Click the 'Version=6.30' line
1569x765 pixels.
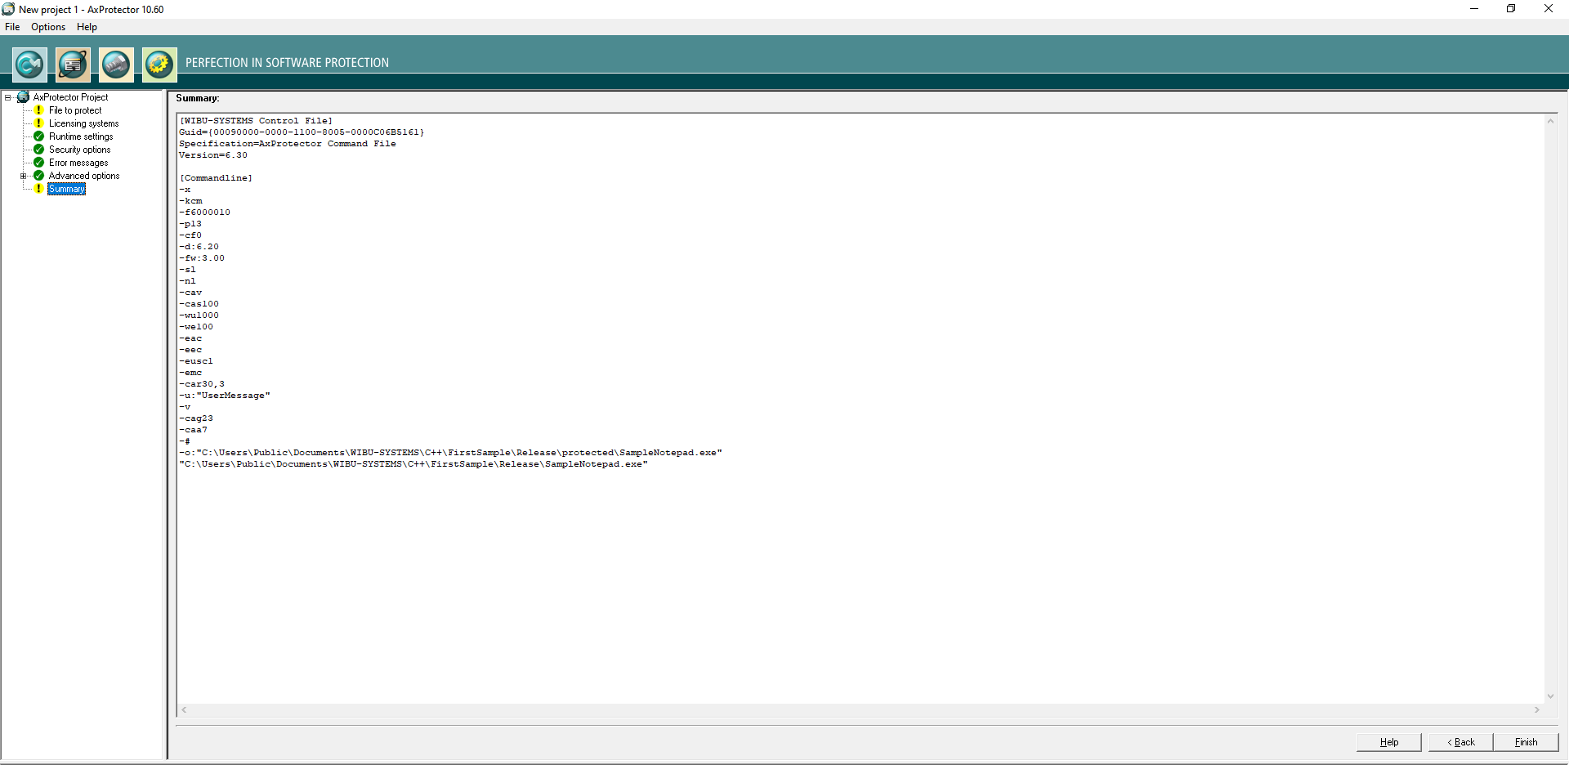tap(213, 155)
